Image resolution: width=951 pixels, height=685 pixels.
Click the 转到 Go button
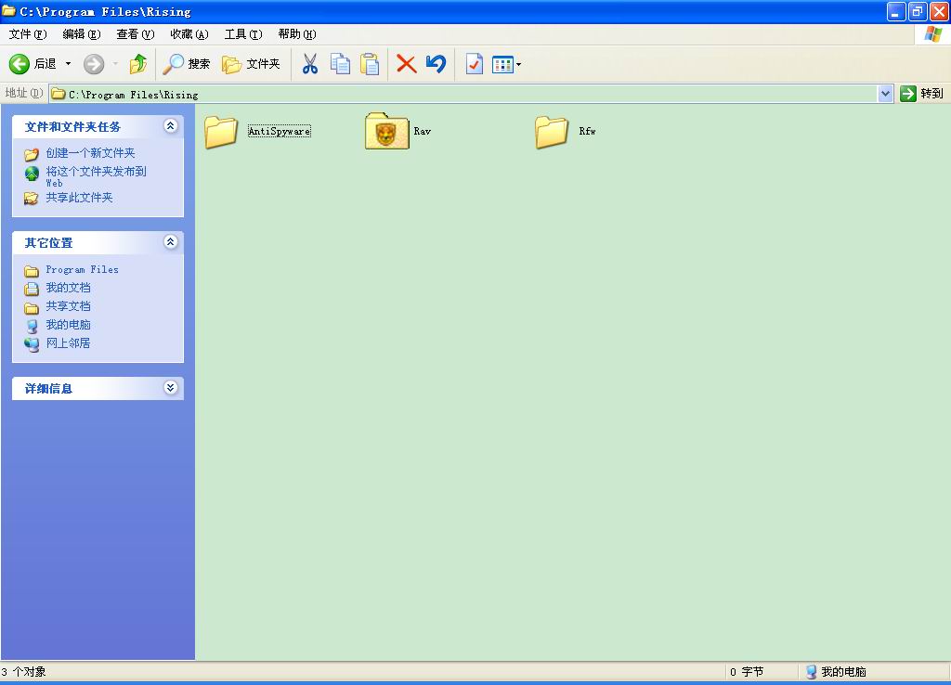pyautogui.click(x=922, y=94)
